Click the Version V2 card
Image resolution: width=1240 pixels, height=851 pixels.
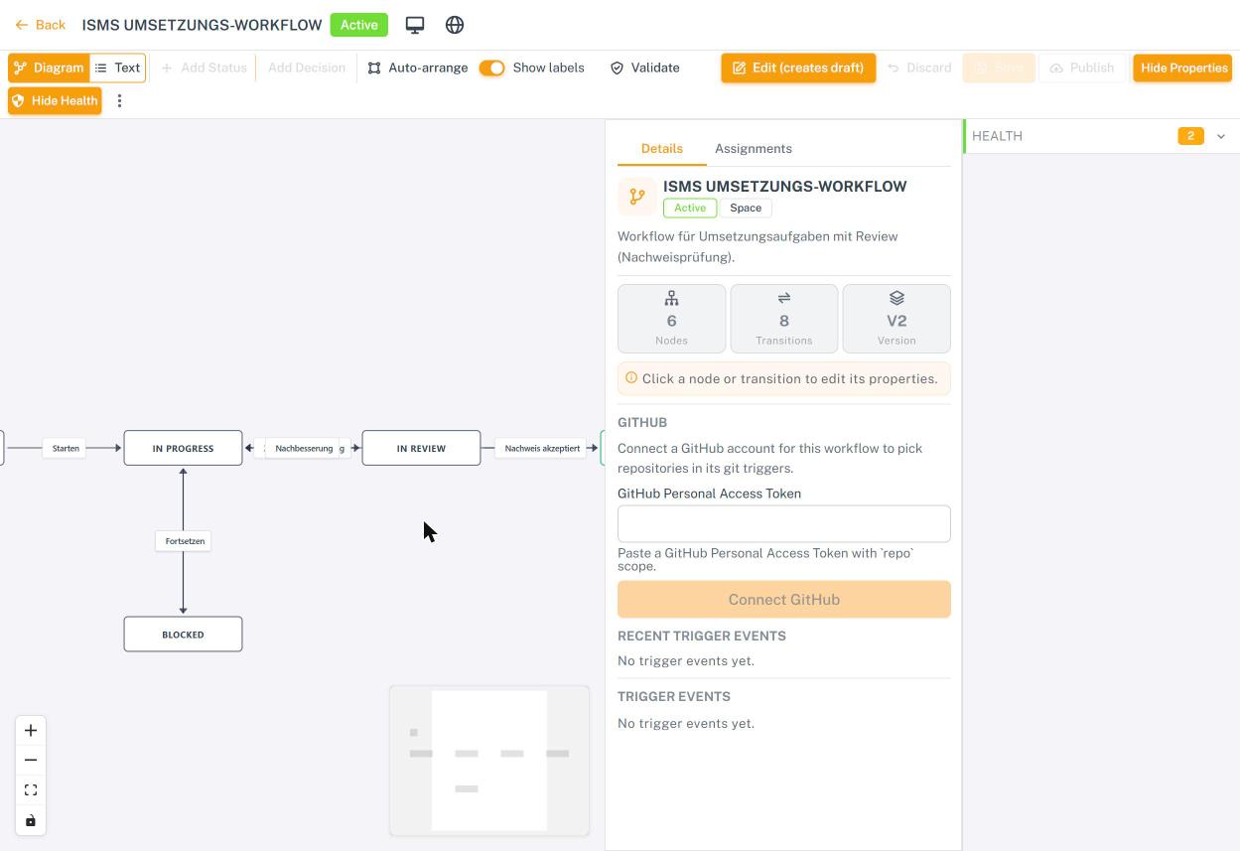[896, 319]
